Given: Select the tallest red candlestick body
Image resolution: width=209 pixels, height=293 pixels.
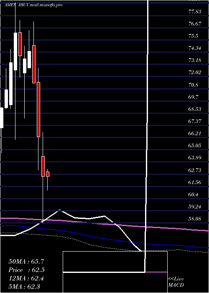Looking at the screenshot, I should tap(38, 109).
